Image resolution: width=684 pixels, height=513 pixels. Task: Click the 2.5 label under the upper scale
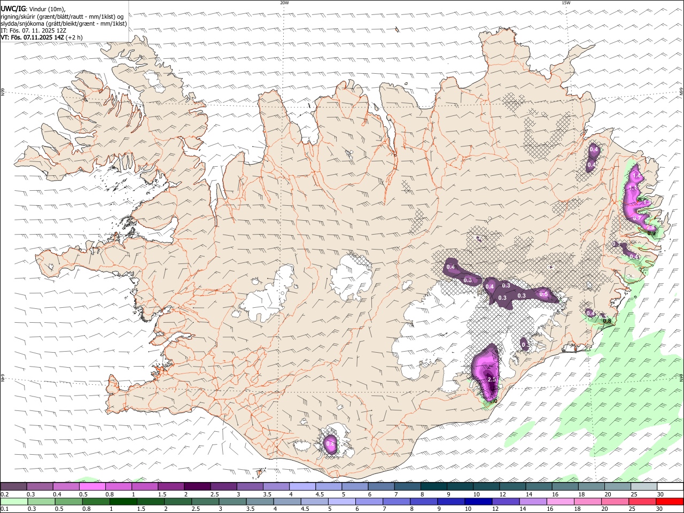[x=214, y=494]
